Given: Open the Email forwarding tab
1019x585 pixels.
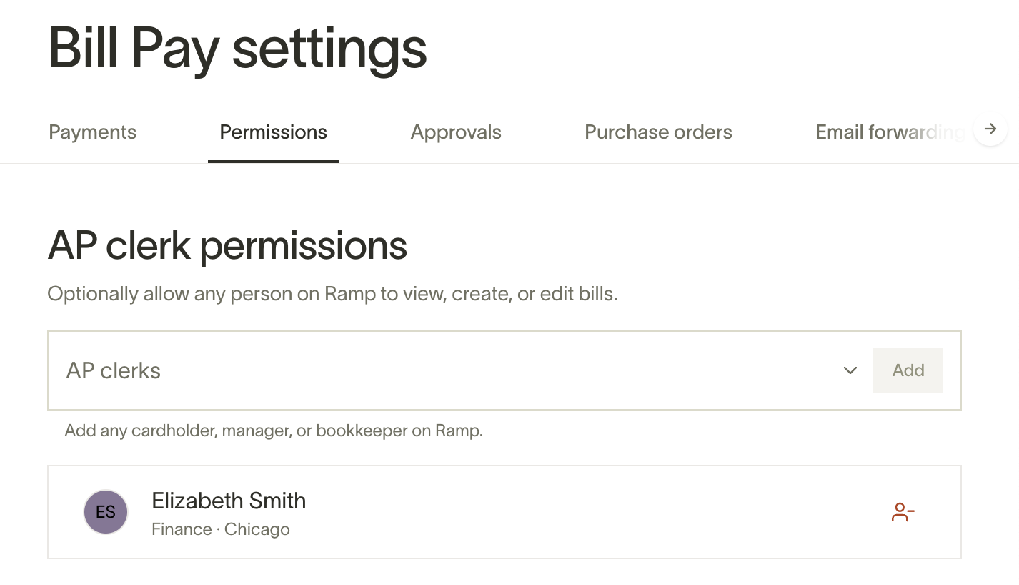Looking at the screenshot, I should click(x=890, y=132).
